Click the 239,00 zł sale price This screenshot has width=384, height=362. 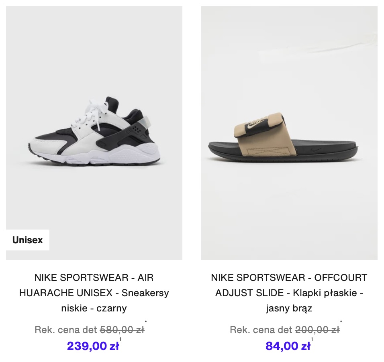pyautogui.click(x=93, y=346)
